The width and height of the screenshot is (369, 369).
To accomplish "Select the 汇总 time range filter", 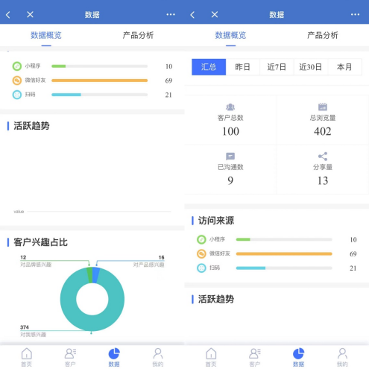I will tap(209, 67).
